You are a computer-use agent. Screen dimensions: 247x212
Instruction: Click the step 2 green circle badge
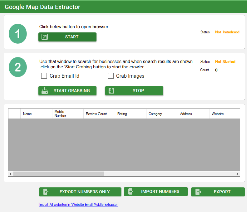pyautogui.click(x=18, y=67)
